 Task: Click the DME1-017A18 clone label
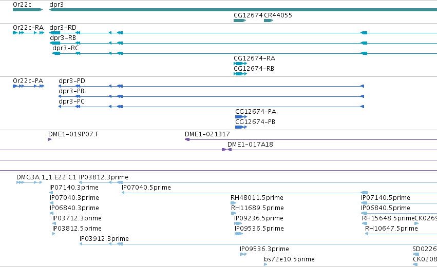pyautogui.click(x=250, y=145)
